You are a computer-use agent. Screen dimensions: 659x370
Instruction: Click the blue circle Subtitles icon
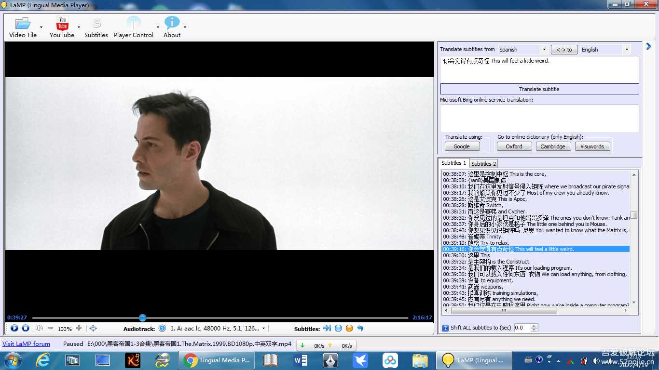click(x=338, y=328)
